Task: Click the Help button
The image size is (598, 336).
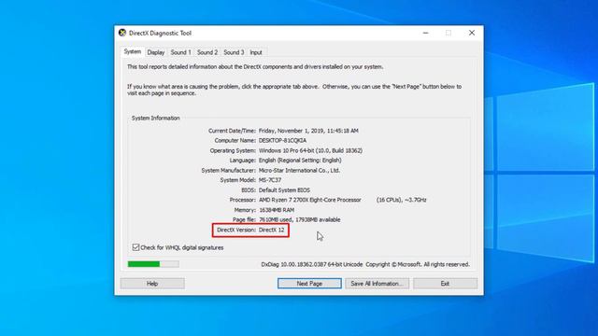Action: coord(152,284)
